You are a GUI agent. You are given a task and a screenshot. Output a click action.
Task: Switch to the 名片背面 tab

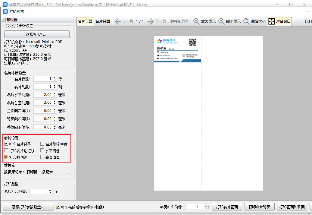coord(103,21)
